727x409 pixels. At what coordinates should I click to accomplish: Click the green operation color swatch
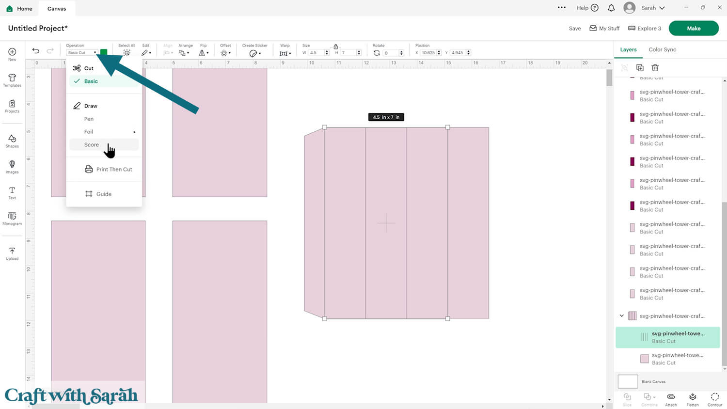[104, 52]
